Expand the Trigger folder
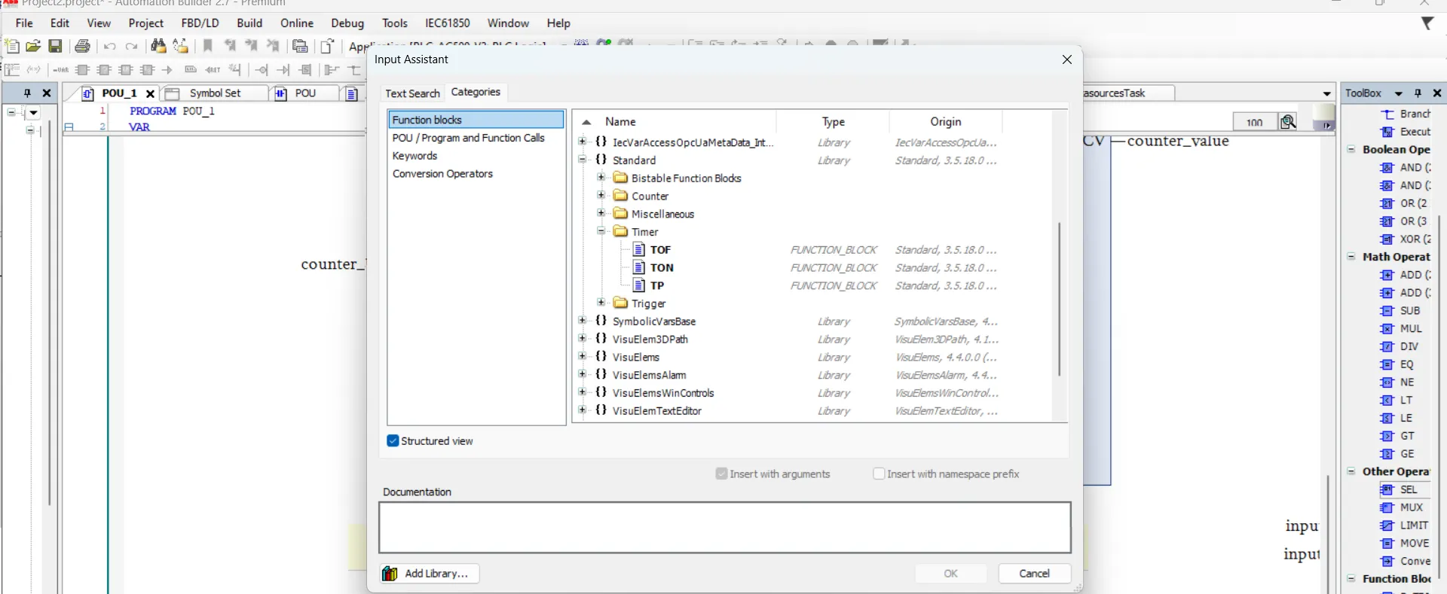 coord(601,303)
